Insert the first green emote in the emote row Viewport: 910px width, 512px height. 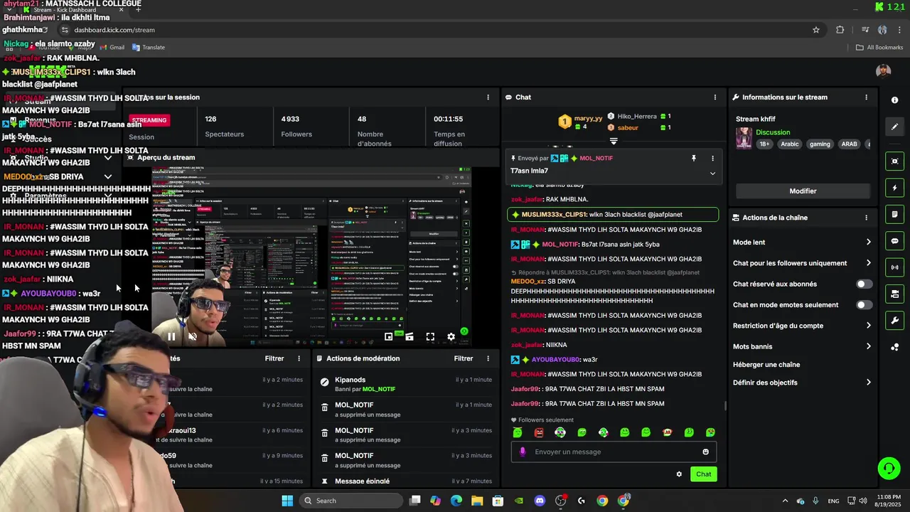[518, 432]
